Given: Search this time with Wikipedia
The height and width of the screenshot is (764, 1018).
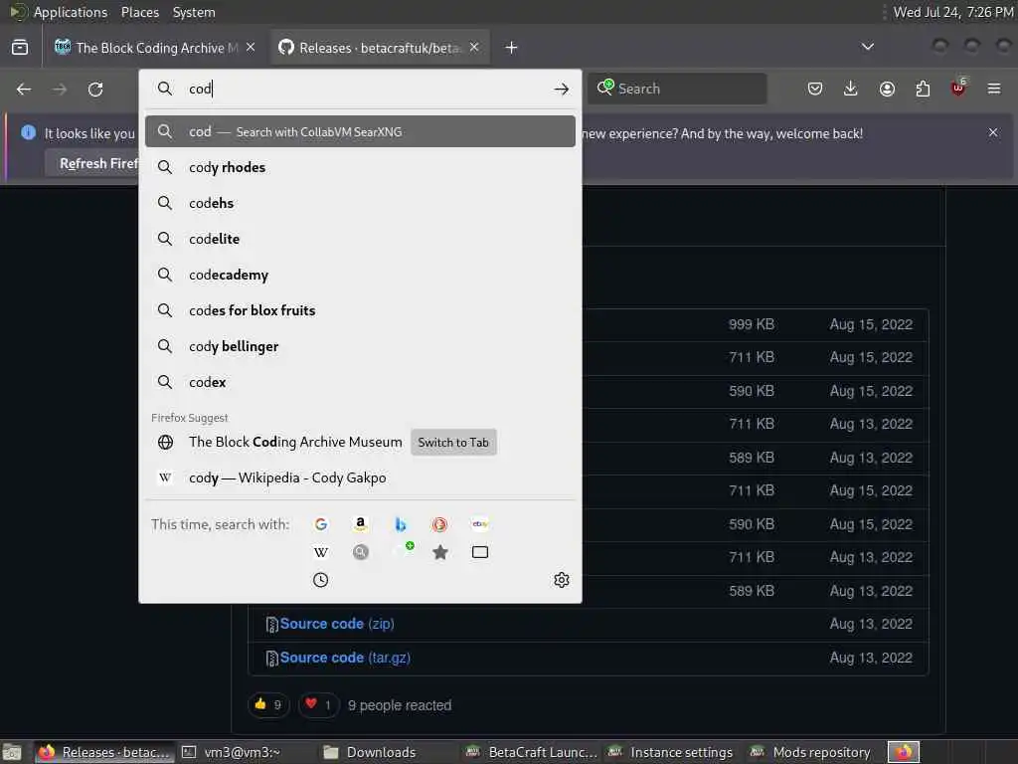Looking at the screenshot, I should point(321,552).
